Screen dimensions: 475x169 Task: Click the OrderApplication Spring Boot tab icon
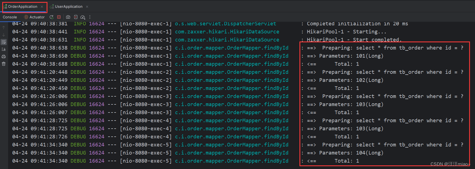5,6
